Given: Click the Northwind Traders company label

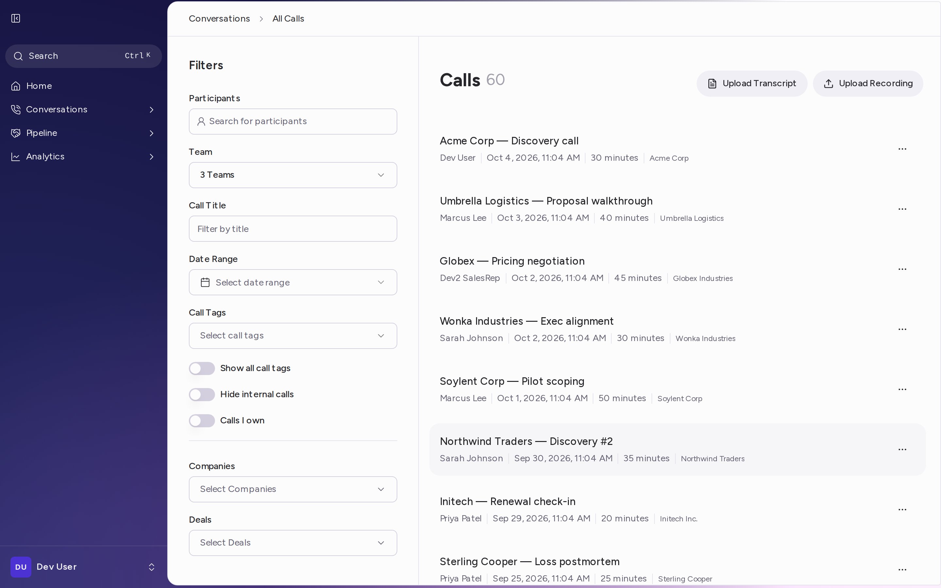Looking at the screenshot, I should click(x=713, y=459).
